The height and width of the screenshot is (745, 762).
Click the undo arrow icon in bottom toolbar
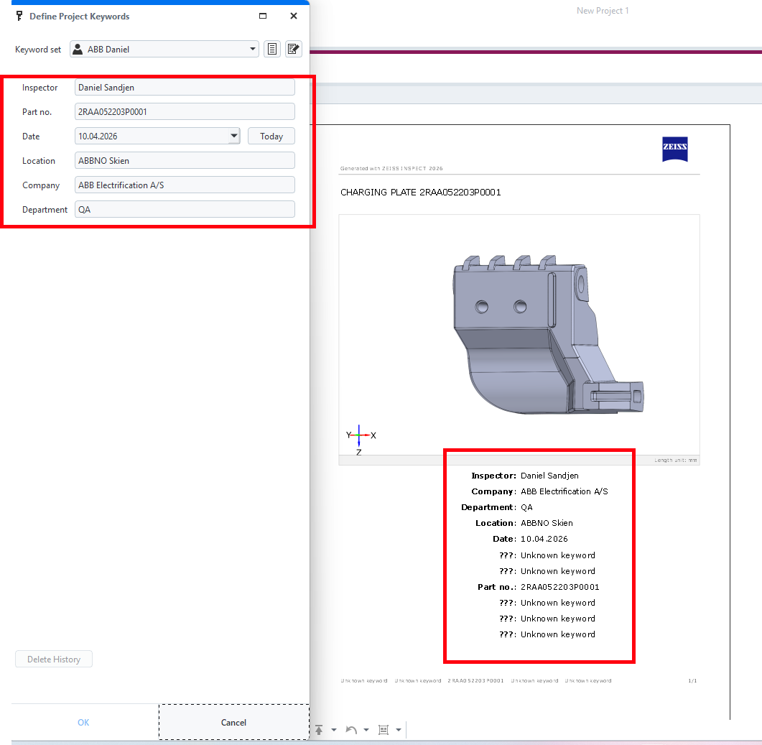point(351,730)
